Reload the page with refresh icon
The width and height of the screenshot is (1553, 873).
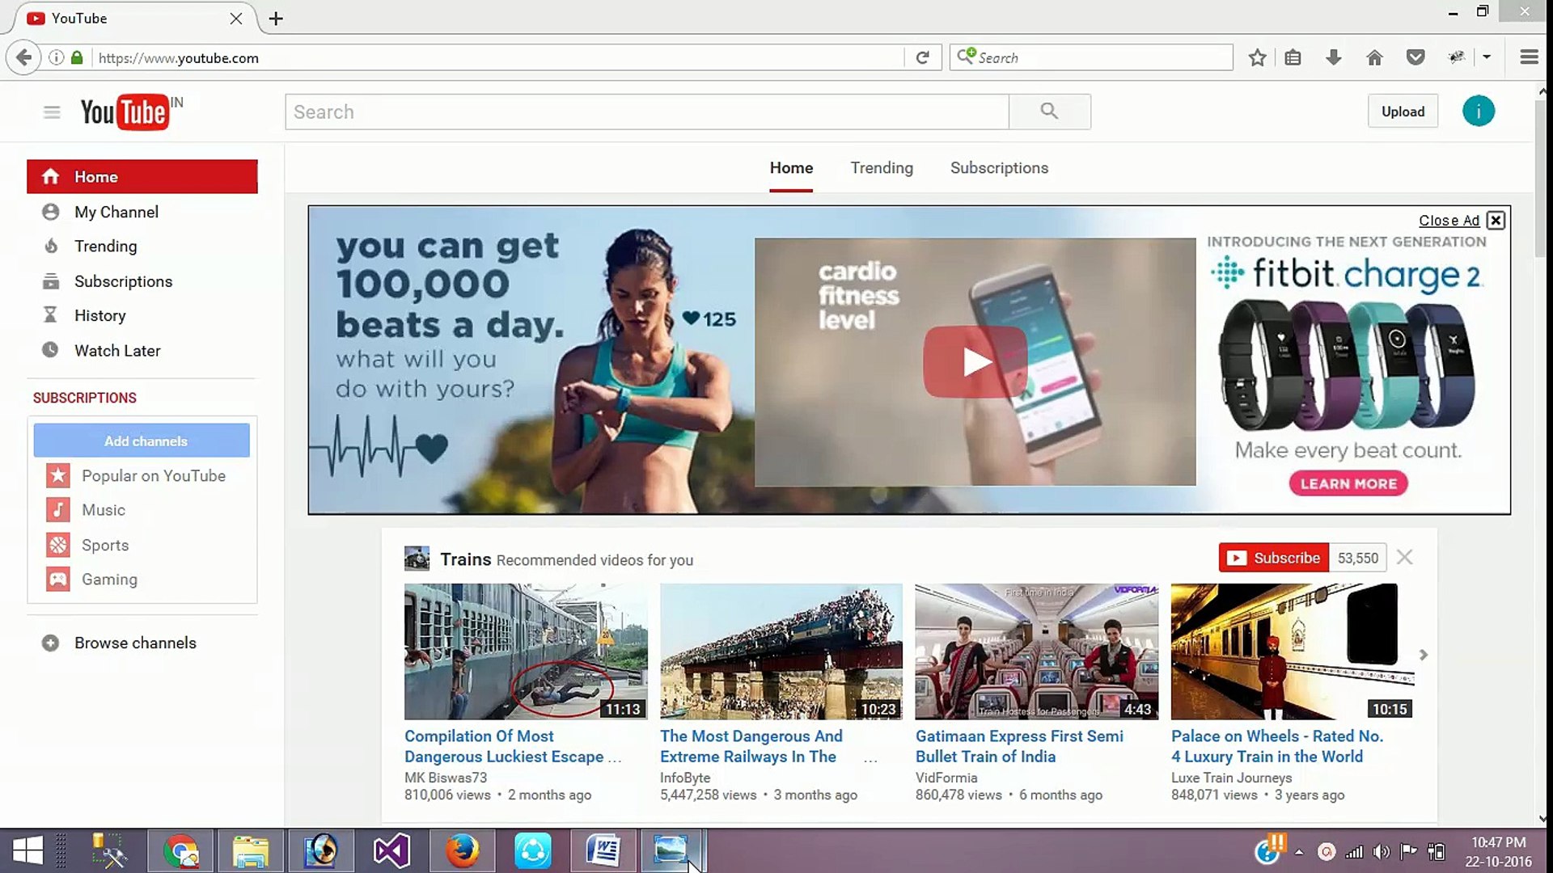tap(922, 57)
